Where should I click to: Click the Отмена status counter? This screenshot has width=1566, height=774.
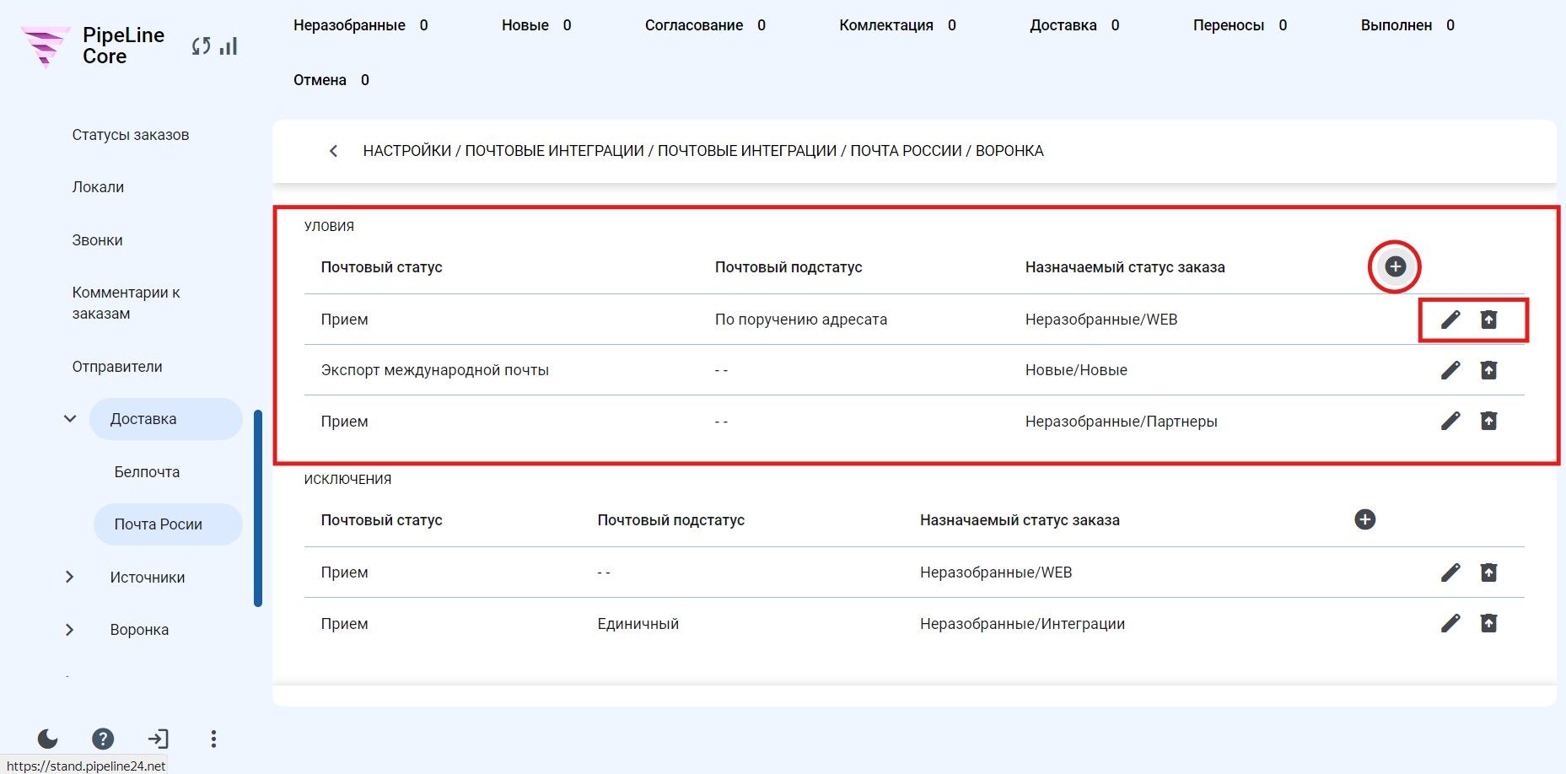331,80
